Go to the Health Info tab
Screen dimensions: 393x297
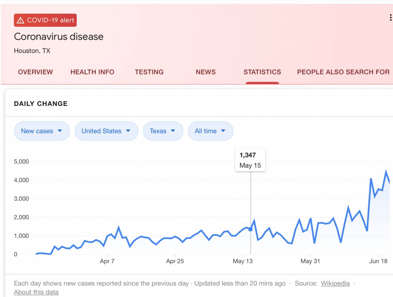click(x=92, y=72)
